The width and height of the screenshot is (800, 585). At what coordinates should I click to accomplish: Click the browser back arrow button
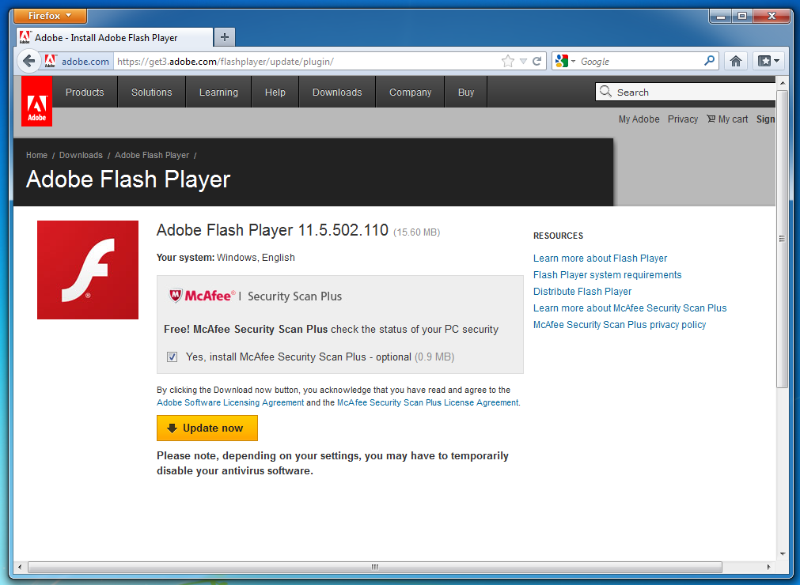coord(29,61)
